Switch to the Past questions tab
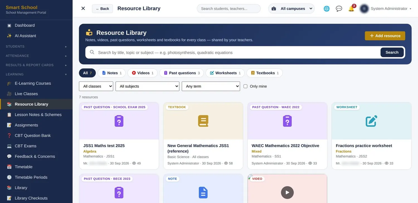The width and height of the screenshot is (418, 203). (182, 73)
